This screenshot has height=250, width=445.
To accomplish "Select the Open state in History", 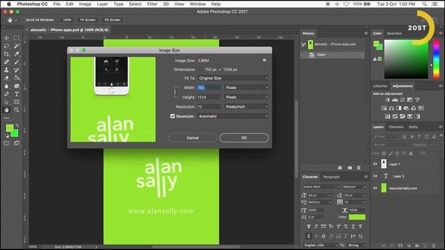I will (332, 55).
